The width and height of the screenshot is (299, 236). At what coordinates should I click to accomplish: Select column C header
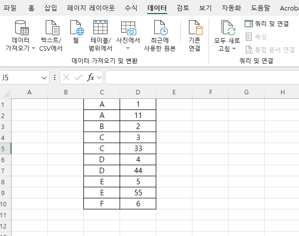pyautogui.click(x=102, y=92)
